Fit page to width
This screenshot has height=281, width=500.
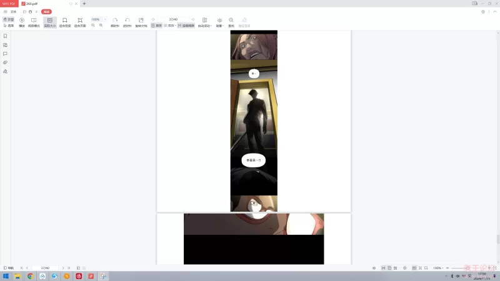click(65, 22)
